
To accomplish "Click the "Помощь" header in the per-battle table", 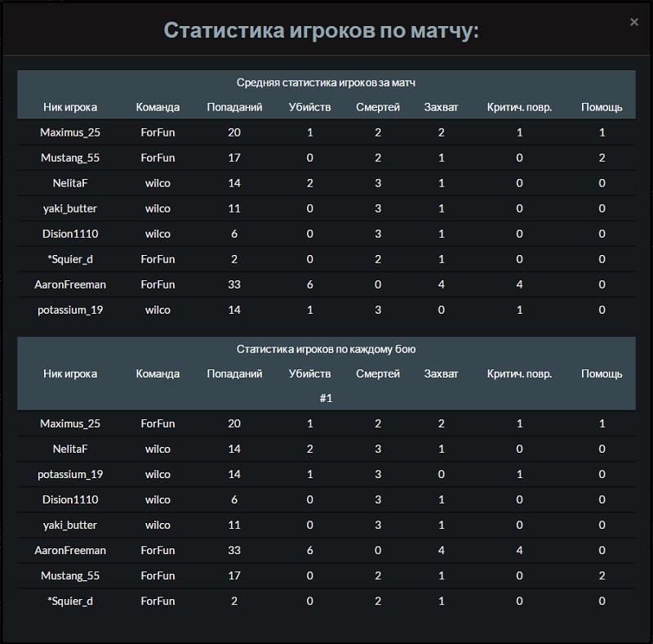I will click(602, 373).
